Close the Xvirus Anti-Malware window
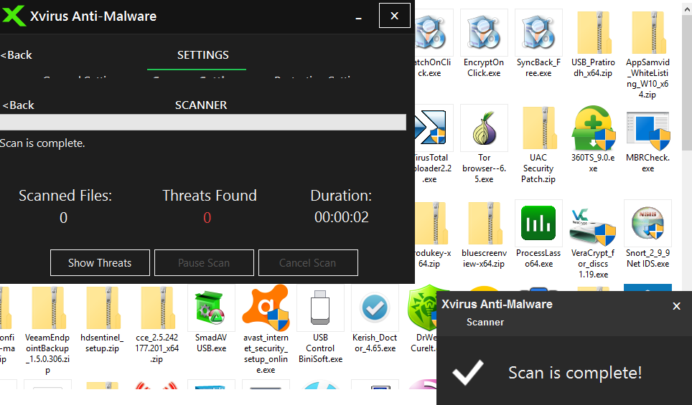This screenshot has width=692, height=405. pos(395,16)
